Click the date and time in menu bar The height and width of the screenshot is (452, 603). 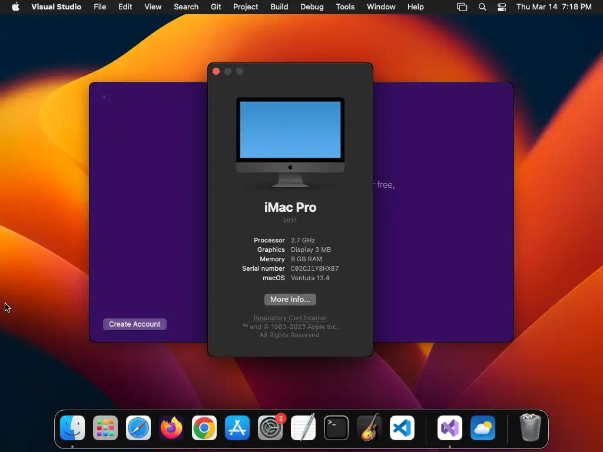pyautogui.click(x=554, y=6)
